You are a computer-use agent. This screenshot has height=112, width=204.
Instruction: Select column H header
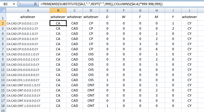tap(157, 11)
